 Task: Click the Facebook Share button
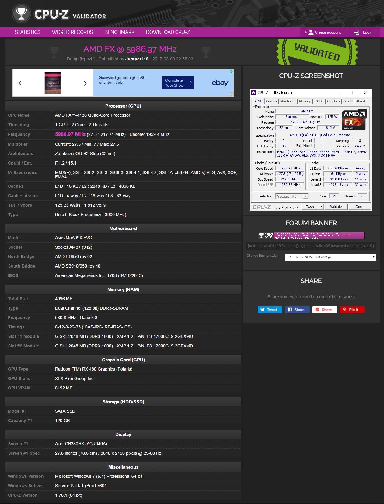tap(297, 310)
